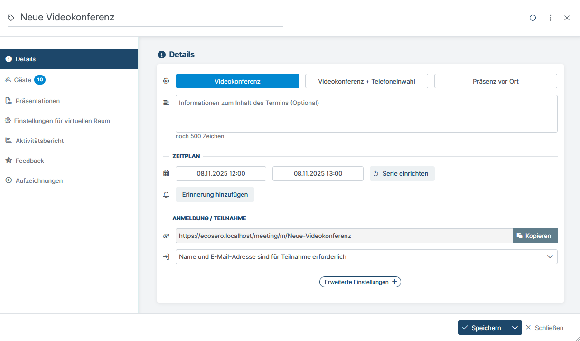Click the join arrow icon beside the participation dropdown
Viewport: 580px width, 341px height.
pyautogui.click(x=166, y=256)
